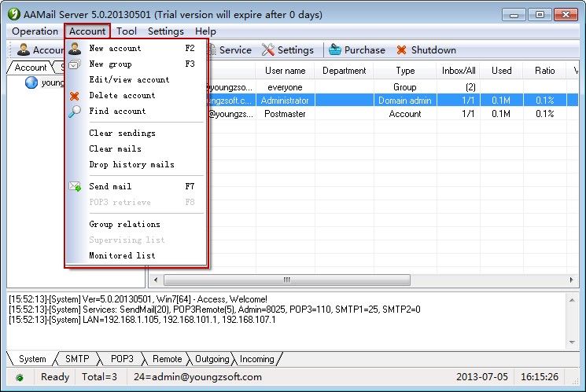The width and height of the screenshot is (586, 392).
Task: Sort by Used column header
Action: pyautogui.click(x=502, y=71)
